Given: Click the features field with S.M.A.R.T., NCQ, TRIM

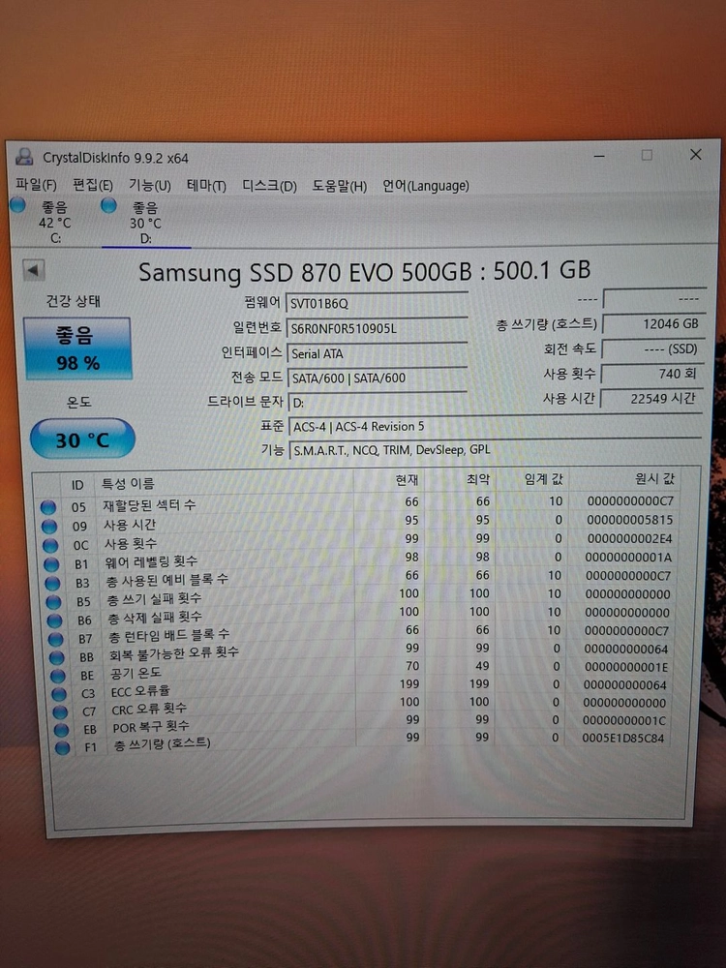Looking at the screenshot, I should [494, 449].
